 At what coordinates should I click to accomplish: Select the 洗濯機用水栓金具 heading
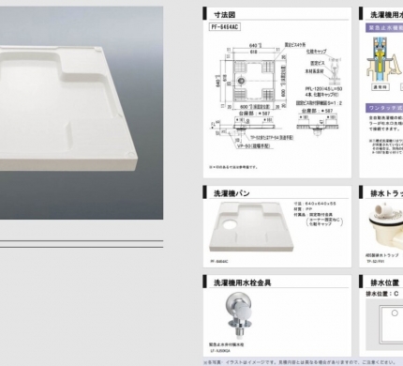pyautogui.click(x=242, y=282)
